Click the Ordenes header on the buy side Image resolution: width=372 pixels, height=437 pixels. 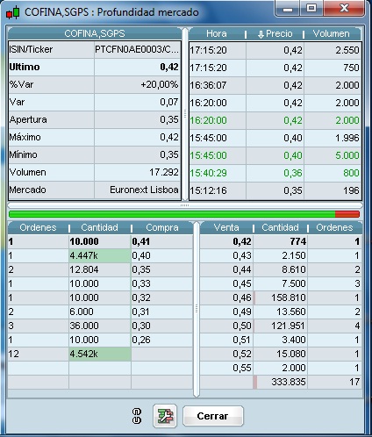(x=38, y=227)
